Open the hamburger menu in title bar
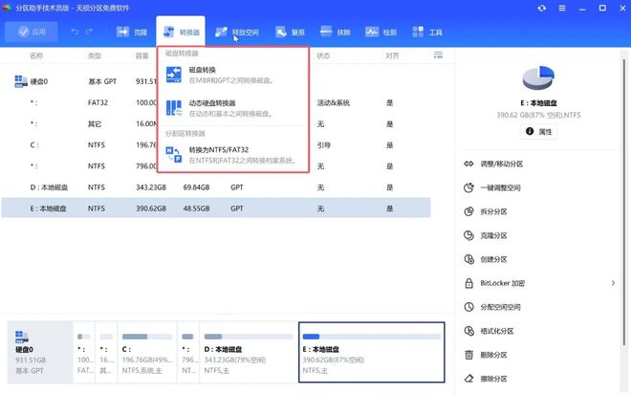Viewport: 631px width, 395px height. 562,8
